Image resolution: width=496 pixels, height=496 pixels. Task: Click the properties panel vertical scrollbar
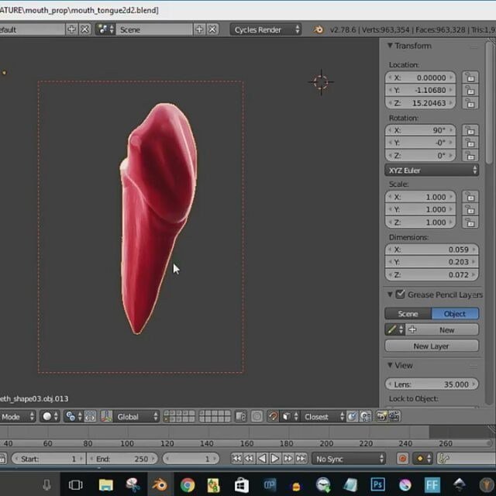pyautogui.click(x=490, y=105)
